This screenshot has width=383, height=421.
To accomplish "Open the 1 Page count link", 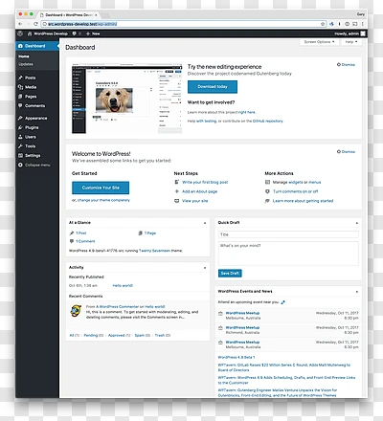I will (x=150, y=233).
